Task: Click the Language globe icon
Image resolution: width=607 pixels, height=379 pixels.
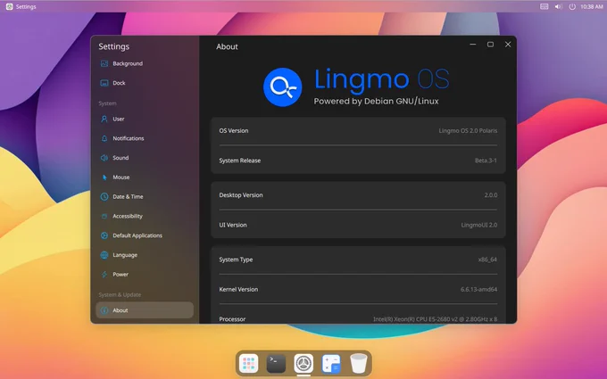Action: coord(104,255)
